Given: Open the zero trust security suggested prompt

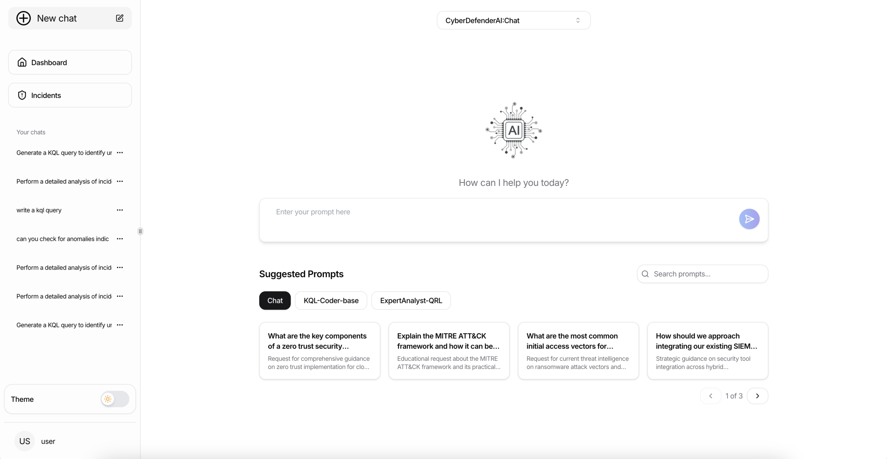Looking at the screenshot, I should [x=319, y=351].
